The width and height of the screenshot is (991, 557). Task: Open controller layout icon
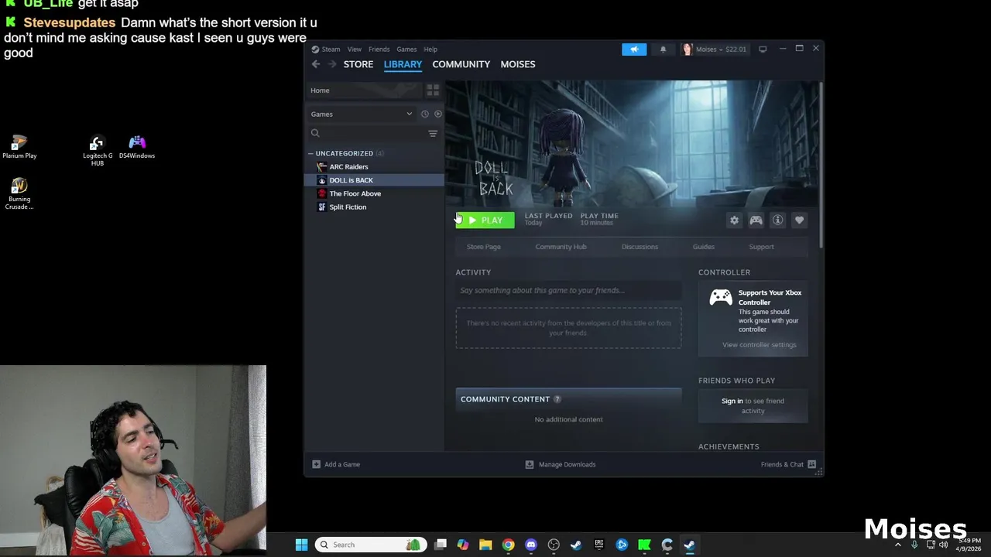pos(756,220)
